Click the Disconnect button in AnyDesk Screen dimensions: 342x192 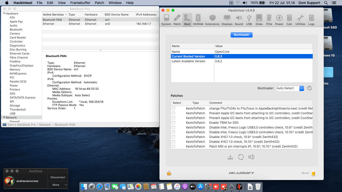(x=58, y=177)
